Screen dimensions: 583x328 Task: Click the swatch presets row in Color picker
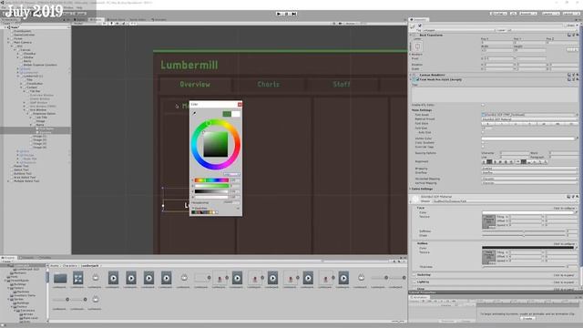click(x=204, y=212)
